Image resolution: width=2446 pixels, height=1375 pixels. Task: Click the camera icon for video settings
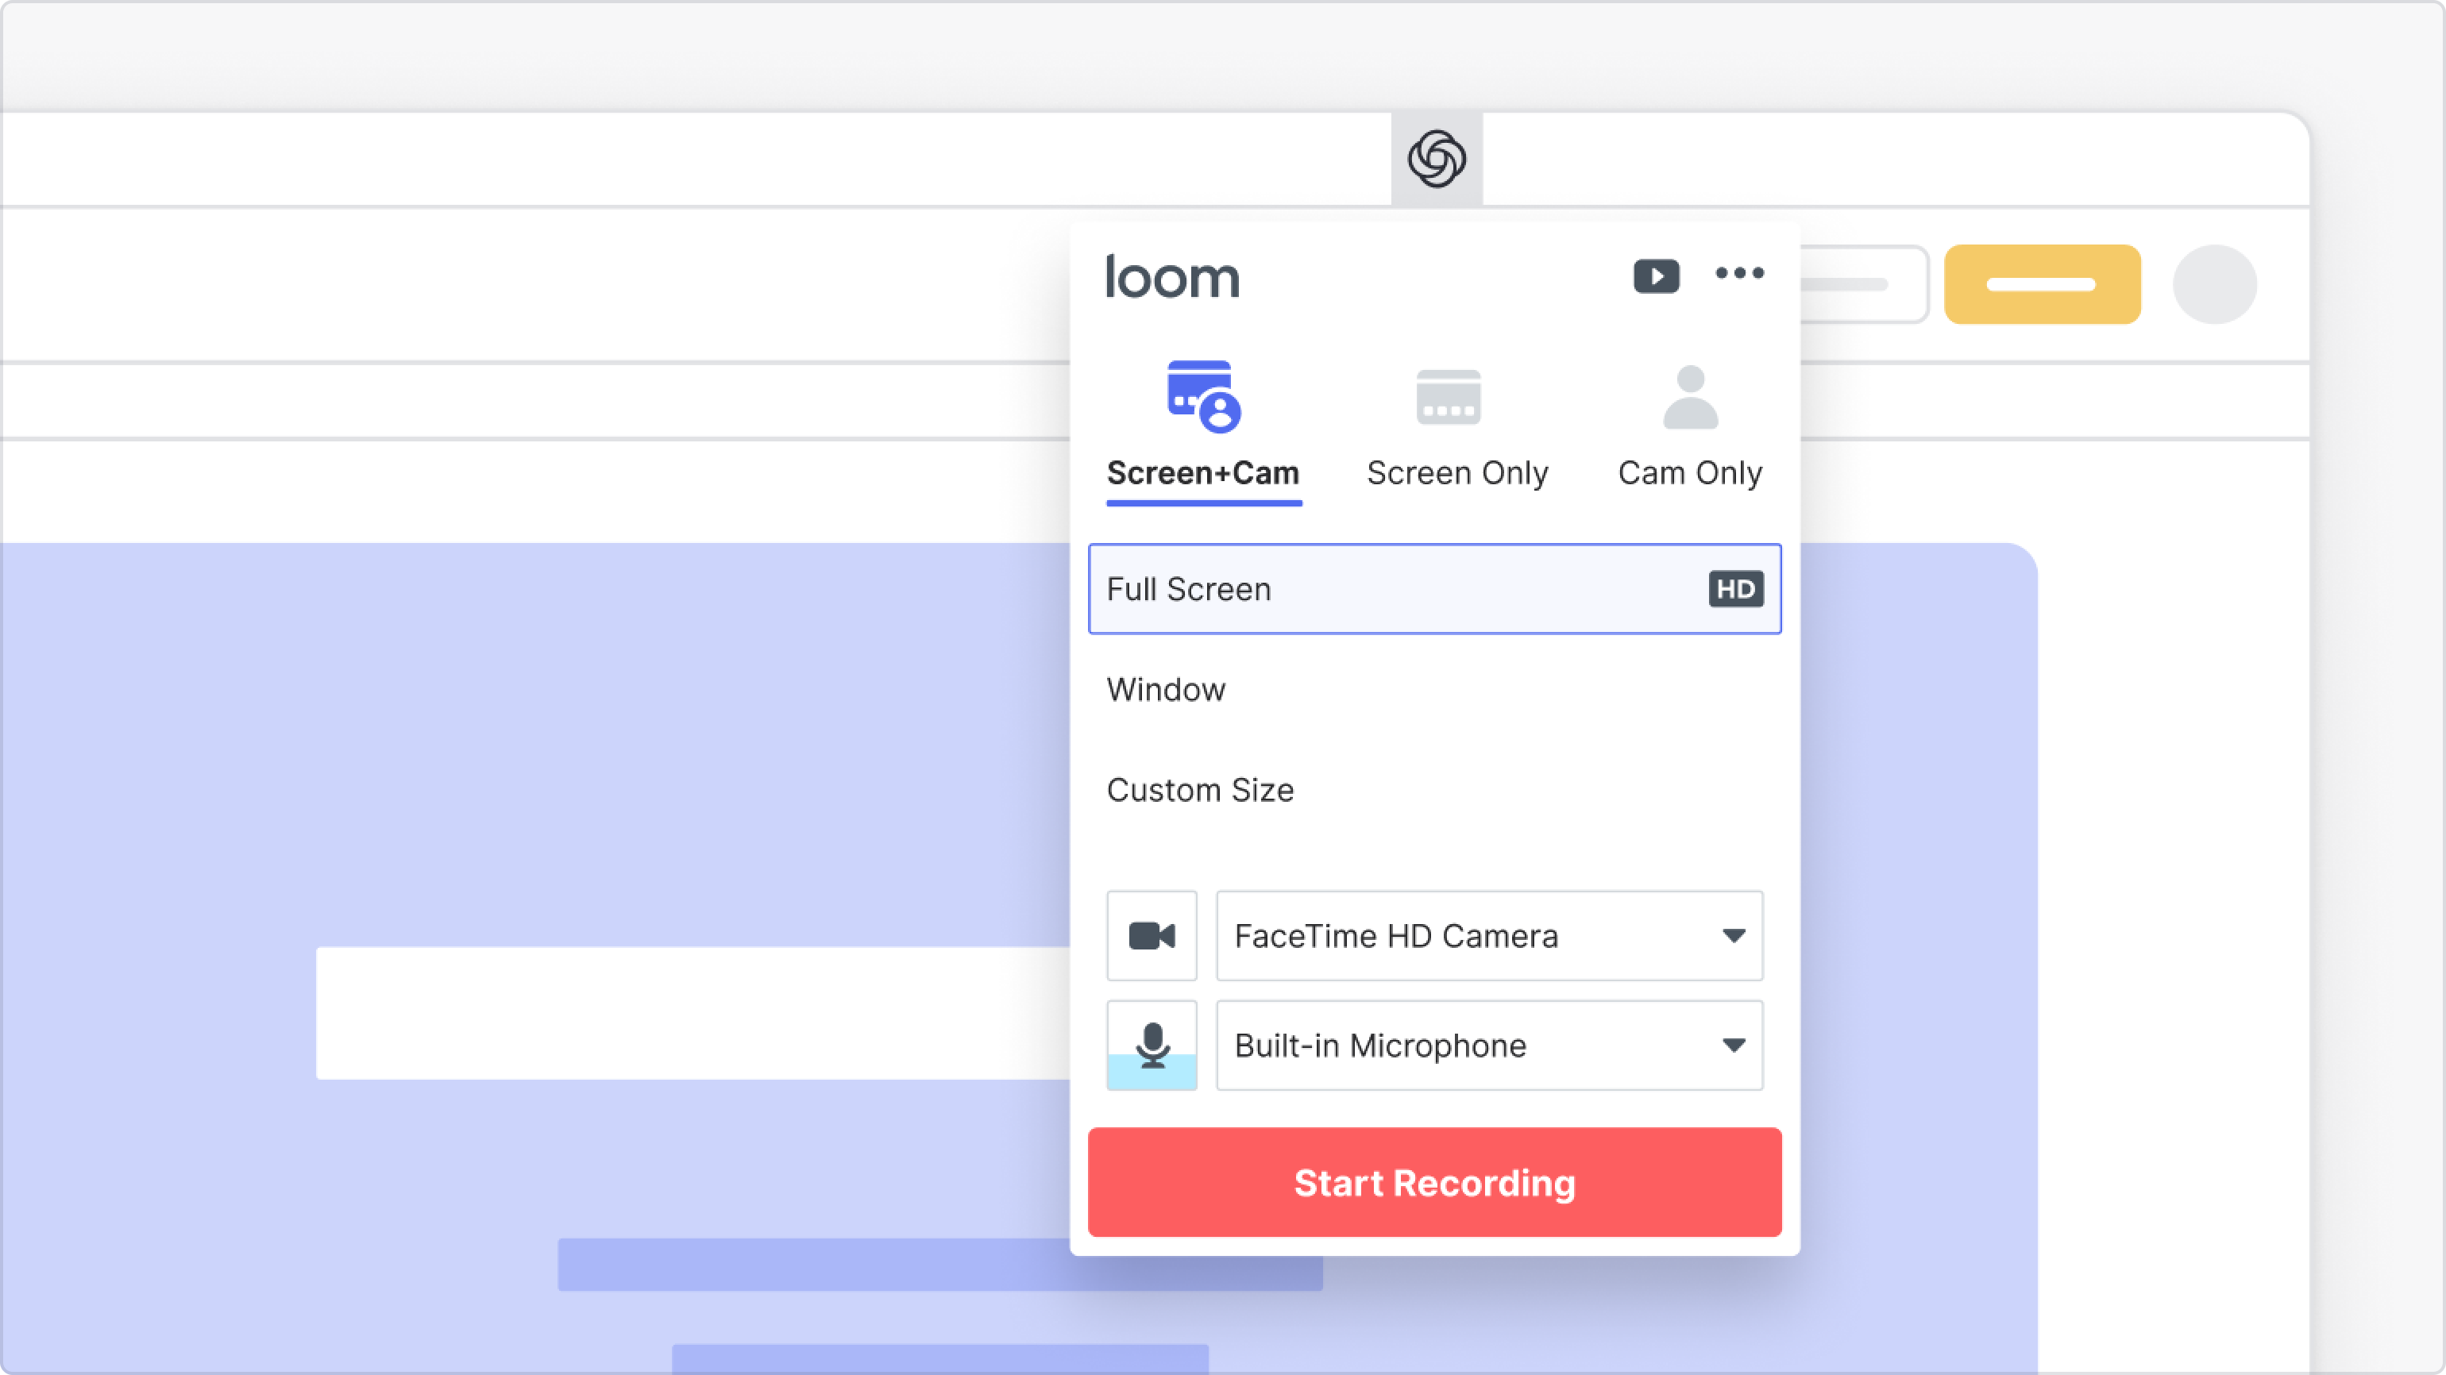(1151, 935)
